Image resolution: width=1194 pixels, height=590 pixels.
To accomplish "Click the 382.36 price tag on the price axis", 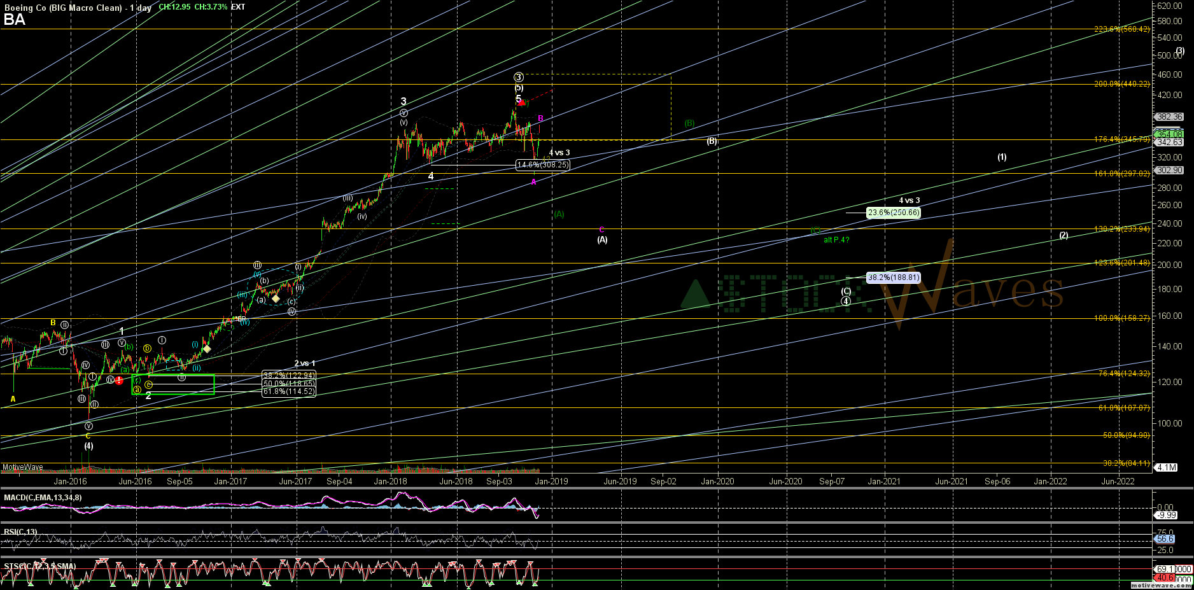I will point(1170,117).
